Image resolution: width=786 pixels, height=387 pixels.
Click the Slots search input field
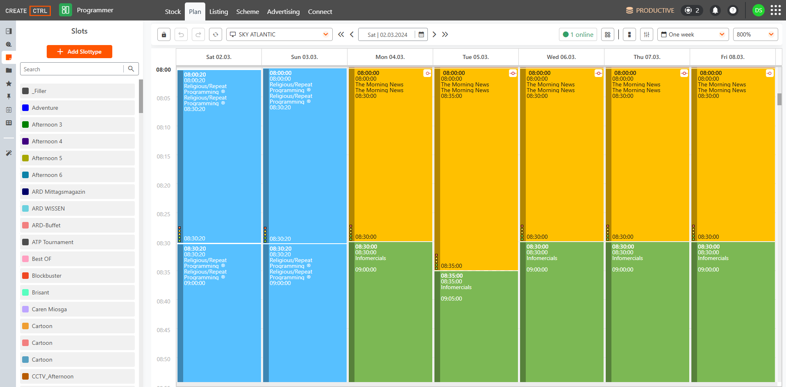pyautogui.click(x=72, y=69)
